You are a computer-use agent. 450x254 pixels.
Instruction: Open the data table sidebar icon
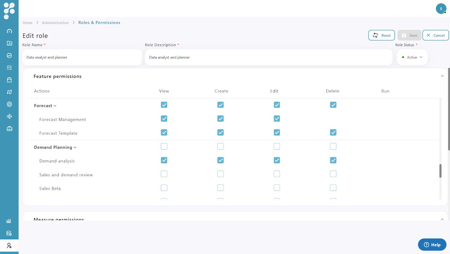tap(9, 221)
